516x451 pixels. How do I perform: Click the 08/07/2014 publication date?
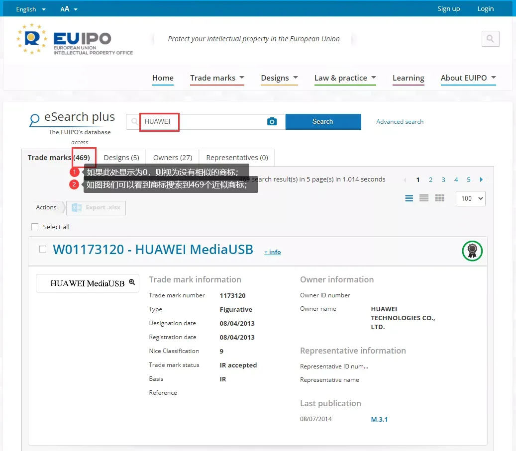click(x=316, y=419)
